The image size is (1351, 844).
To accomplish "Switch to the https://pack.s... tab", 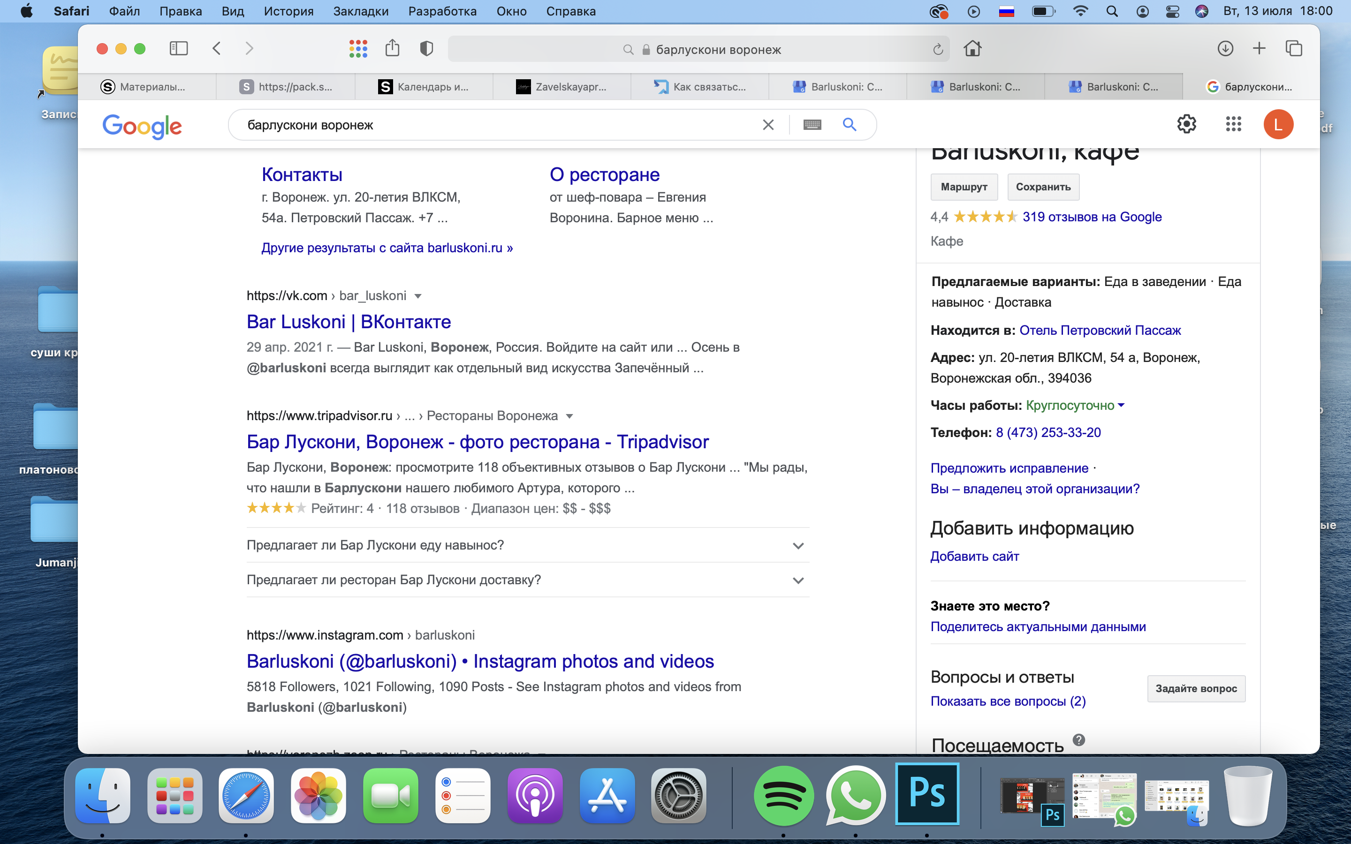I will point(285,87).
